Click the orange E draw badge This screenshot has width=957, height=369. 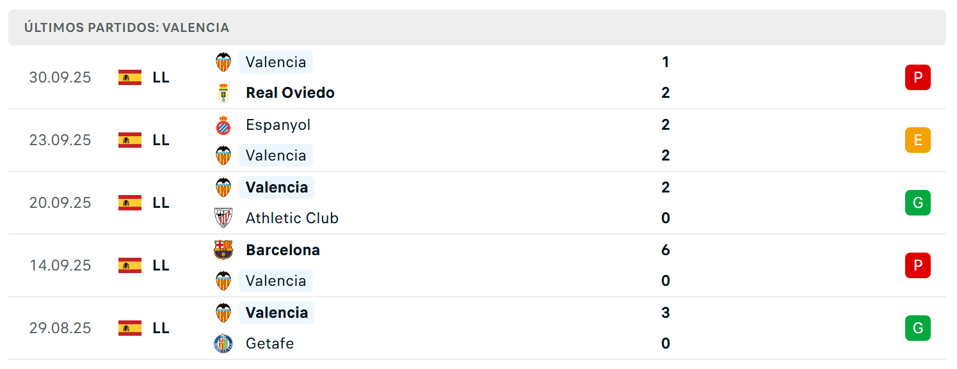tap(917, 140)
